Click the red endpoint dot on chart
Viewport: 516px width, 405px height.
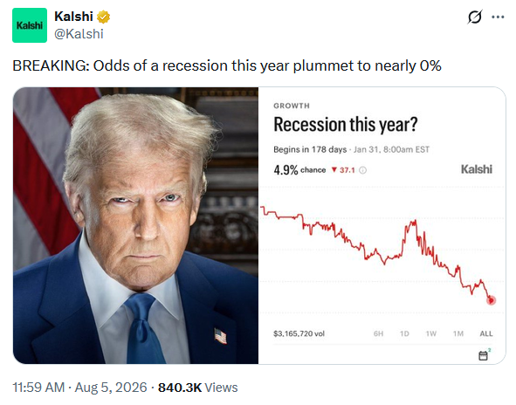click(491, 300)
